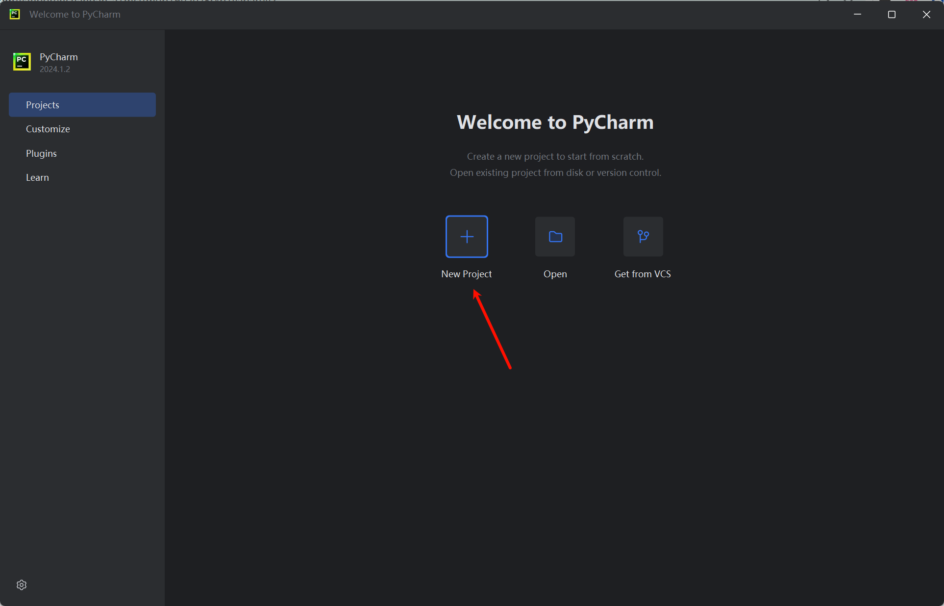Open the settings gear menu
The height and width of the screenshot is (606, 944).
click(22, 585)
